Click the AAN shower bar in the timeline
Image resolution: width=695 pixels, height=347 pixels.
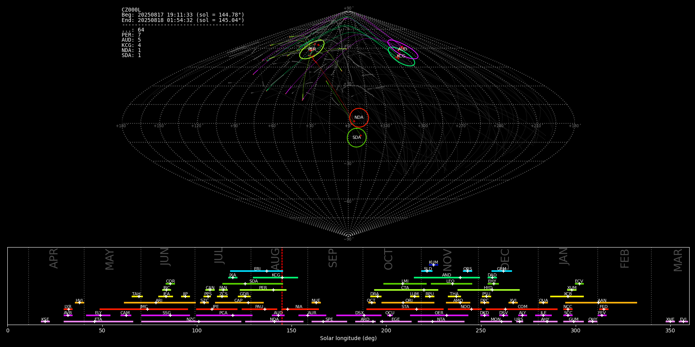(x=601, y=303)
